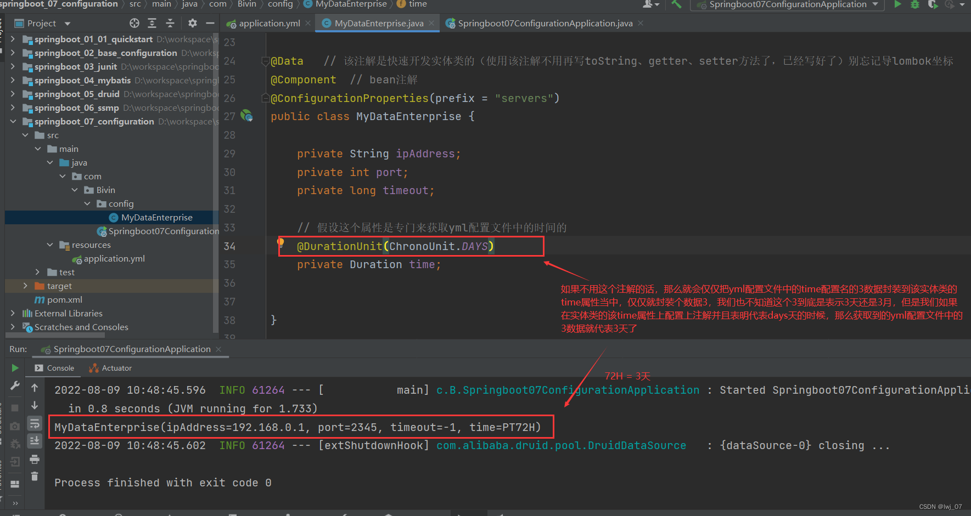Toggle scroll to end in the console
This screenshot has height=516, width=971.
[35, 441]
